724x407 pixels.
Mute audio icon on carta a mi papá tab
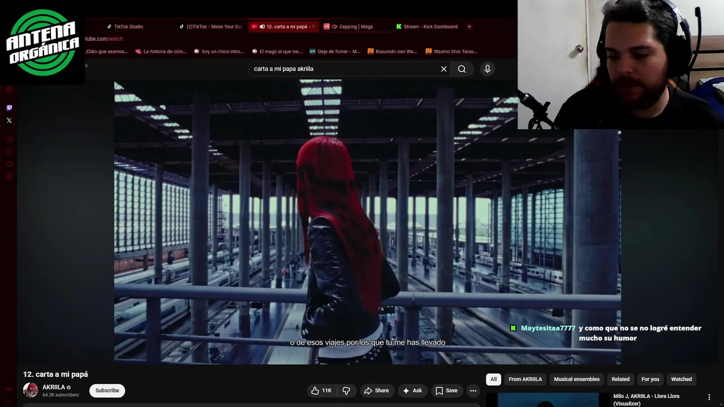pos(262,27)
